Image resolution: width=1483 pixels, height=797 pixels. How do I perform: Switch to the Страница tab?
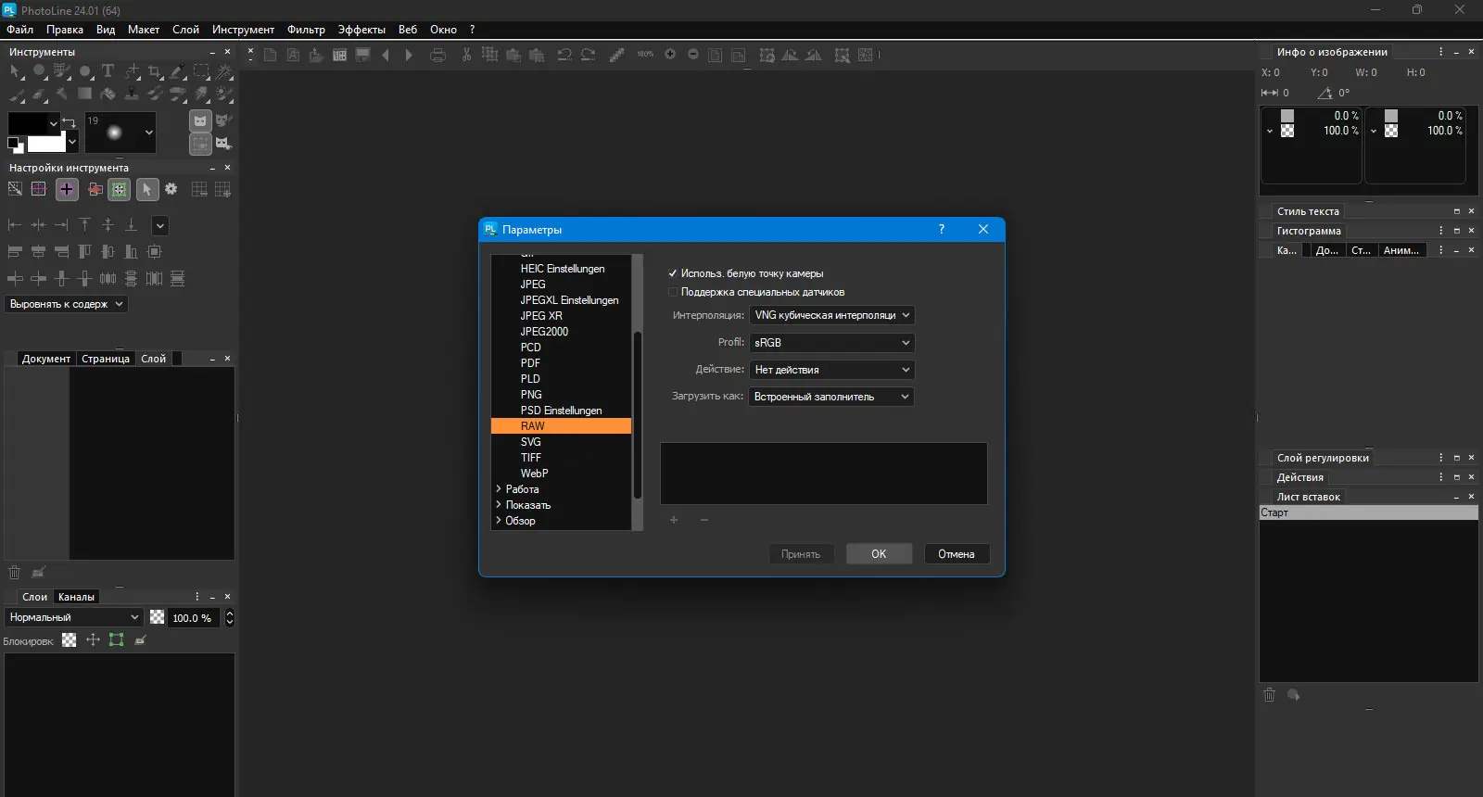tap(106, 359)
